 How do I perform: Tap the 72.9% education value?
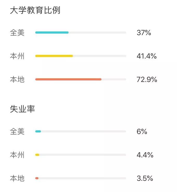pyautogui.click(x=147, y=79)
